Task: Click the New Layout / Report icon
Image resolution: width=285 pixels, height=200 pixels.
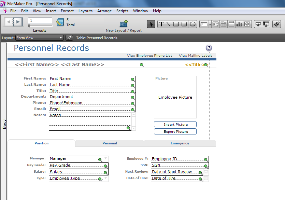Action: pyautogui.click(x=124, y=24)
